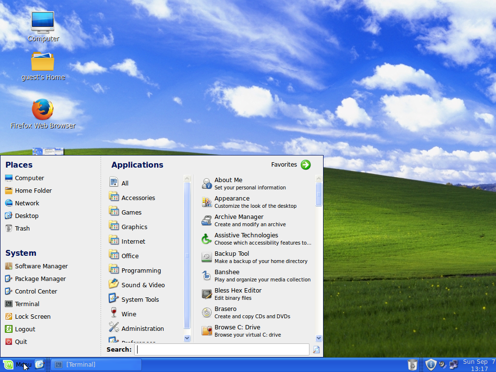Open Firefox Web Browser desktop icon

(x=43, y=110)
